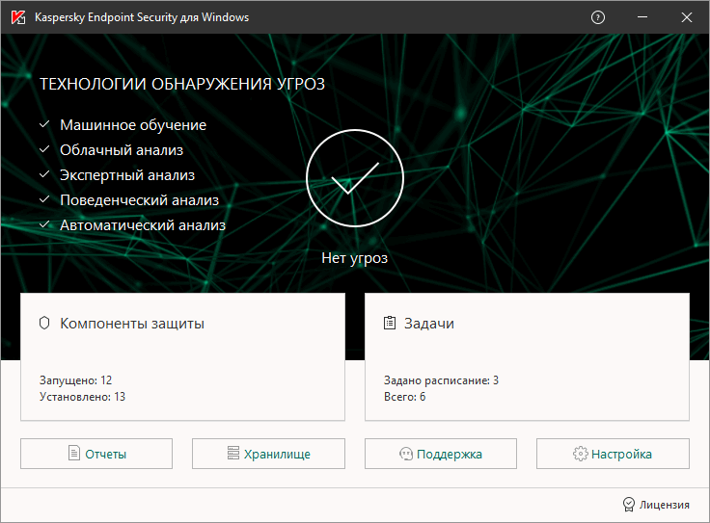
Task: Click the window title "Kaspersky Endpoint Security для Windows"
Action: point(142,17)
